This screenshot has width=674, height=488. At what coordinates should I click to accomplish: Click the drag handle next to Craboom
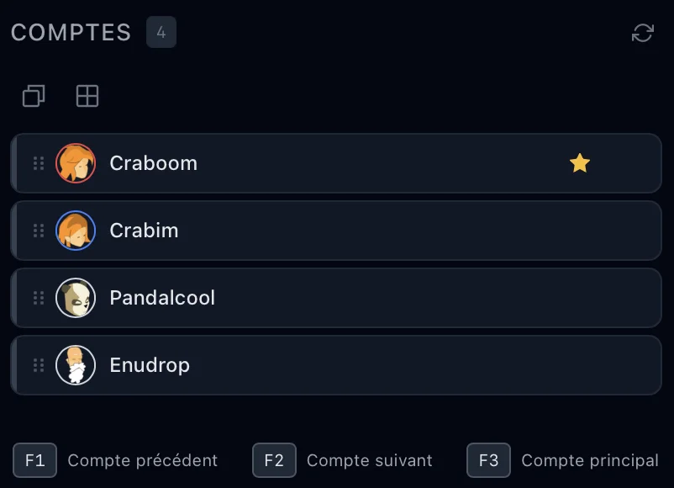tap(38, 163)
